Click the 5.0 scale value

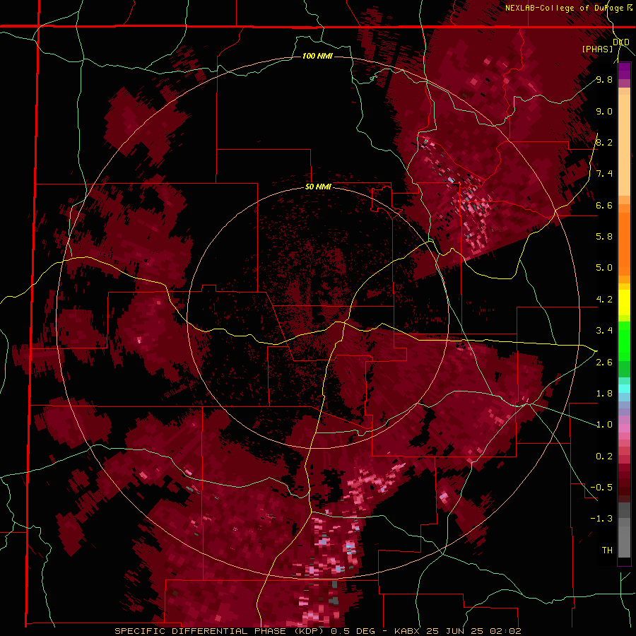[604, 268]
